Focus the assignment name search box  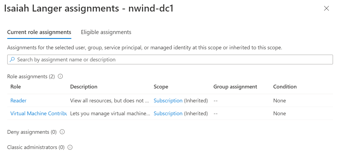pos(172,60)
